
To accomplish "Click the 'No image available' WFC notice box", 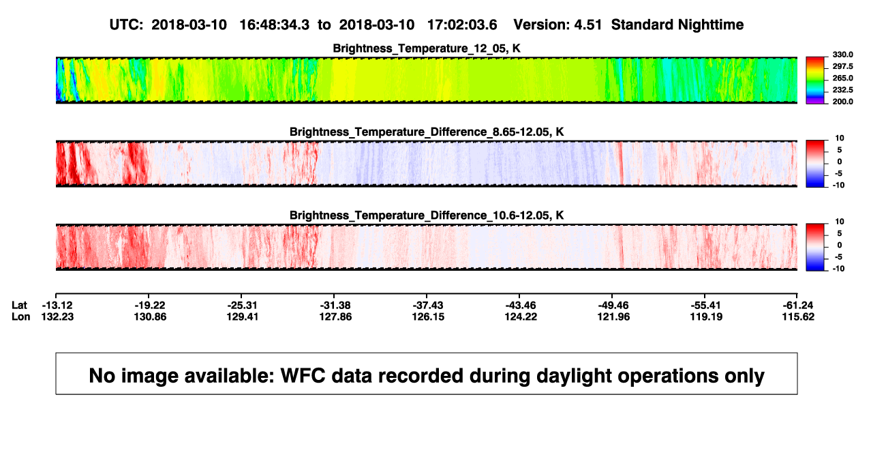I will [427, 373].
